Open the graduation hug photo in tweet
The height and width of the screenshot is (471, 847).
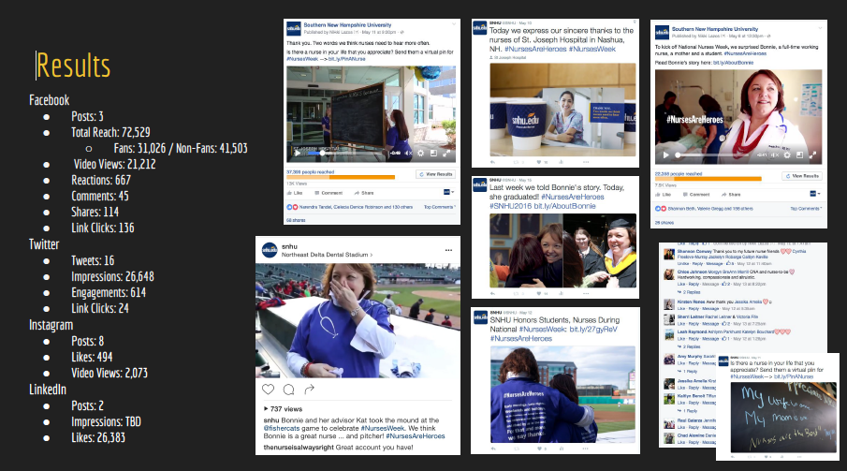562,250
